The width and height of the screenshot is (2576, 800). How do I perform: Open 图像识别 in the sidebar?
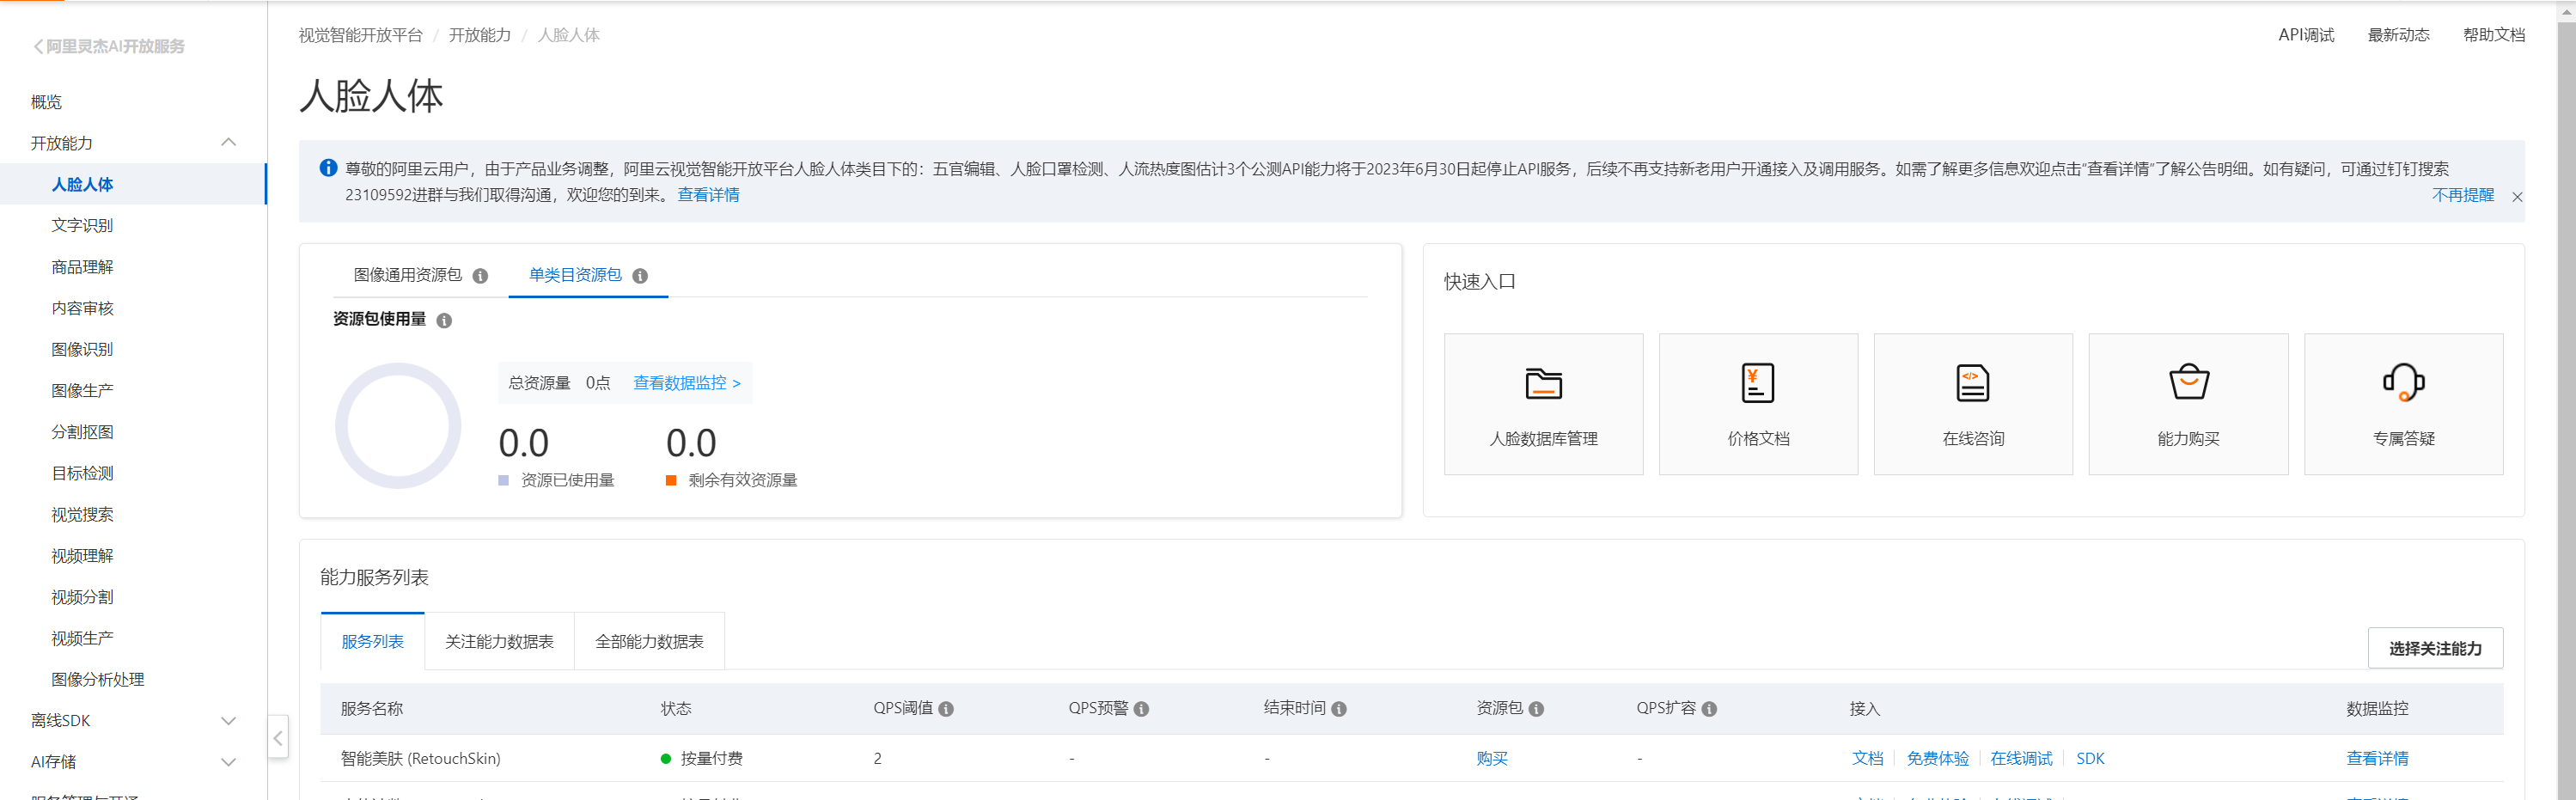(82, 349)
